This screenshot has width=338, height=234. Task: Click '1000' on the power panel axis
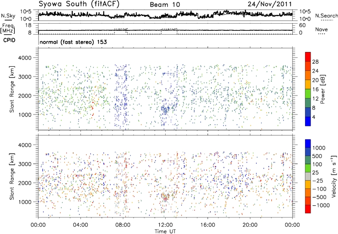click(25, 114)
